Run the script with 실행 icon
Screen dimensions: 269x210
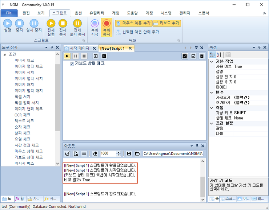pos(8,26)
